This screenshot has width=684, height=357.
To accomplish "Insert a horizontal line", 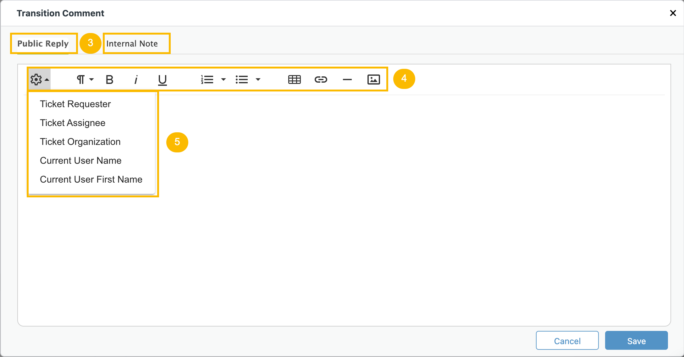I will click(347, 80).
